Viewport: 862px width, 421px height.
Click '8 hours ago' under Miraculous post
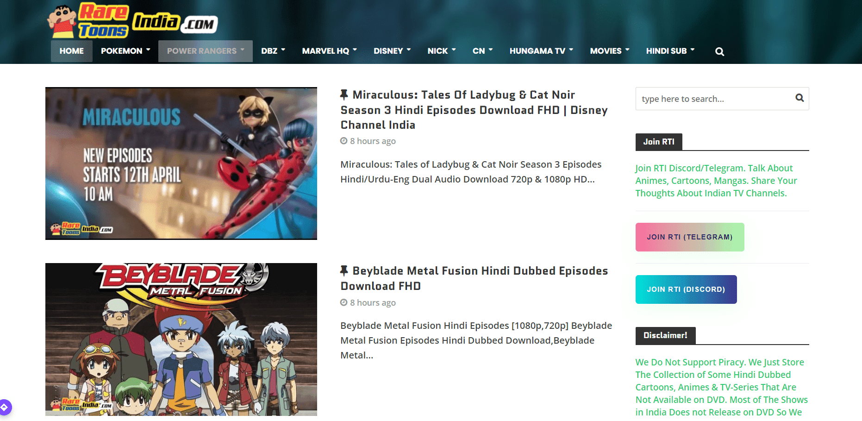(373, 141)
